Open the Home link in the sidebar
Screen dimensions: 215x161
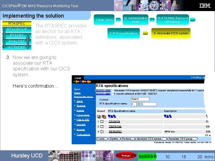[x=77, y=93]
